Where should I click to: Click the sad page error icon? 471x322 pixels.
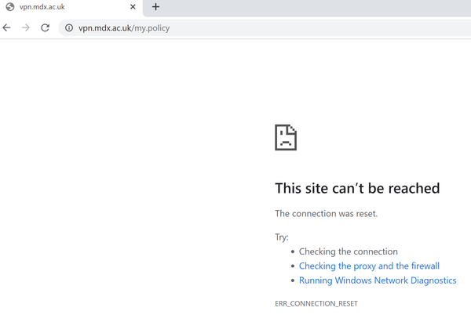coord(286,137)
